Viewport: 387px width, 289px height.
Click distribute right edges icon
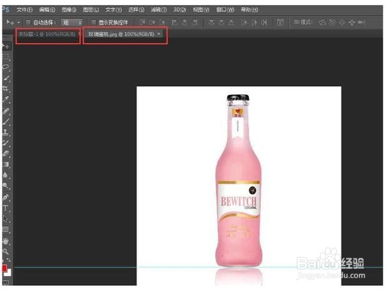point(264,22)
